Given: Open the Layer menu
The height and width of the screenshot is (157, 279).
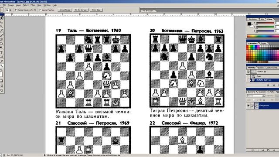Looking at the screenshot, I should point(18,5).
